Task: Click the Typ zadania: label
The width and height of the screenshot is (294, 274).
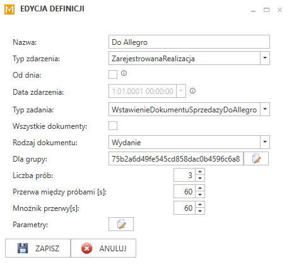Action: 33,110
